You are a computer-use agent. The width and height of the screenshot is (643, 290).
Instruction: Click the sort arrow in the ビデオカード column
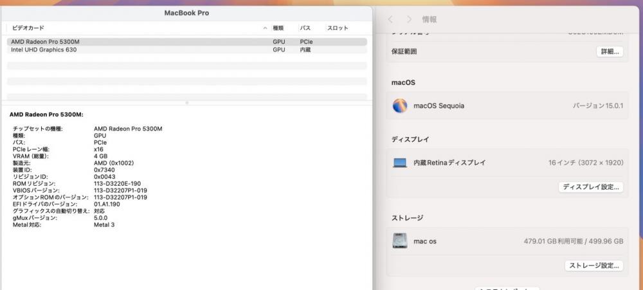265,28
